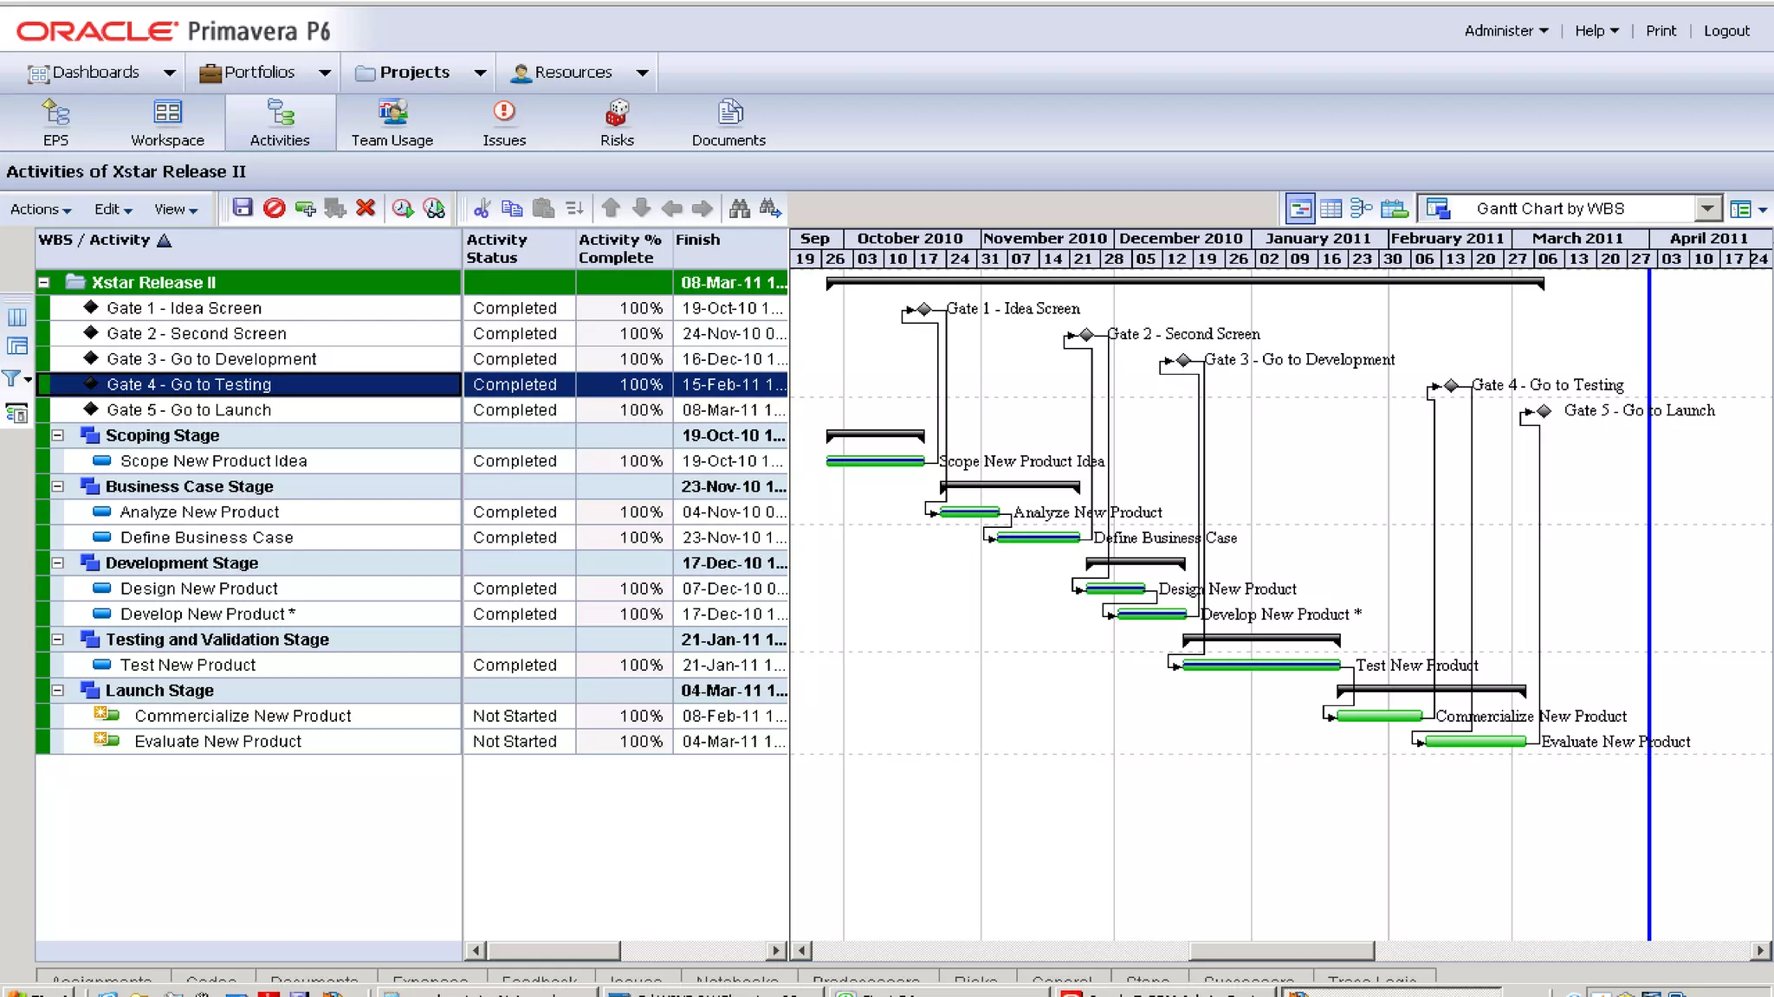Image resolution: width=1774 pixels, height=997 pixels.
Task: Collapse the Launch Stage group
Action: point(58,691)
